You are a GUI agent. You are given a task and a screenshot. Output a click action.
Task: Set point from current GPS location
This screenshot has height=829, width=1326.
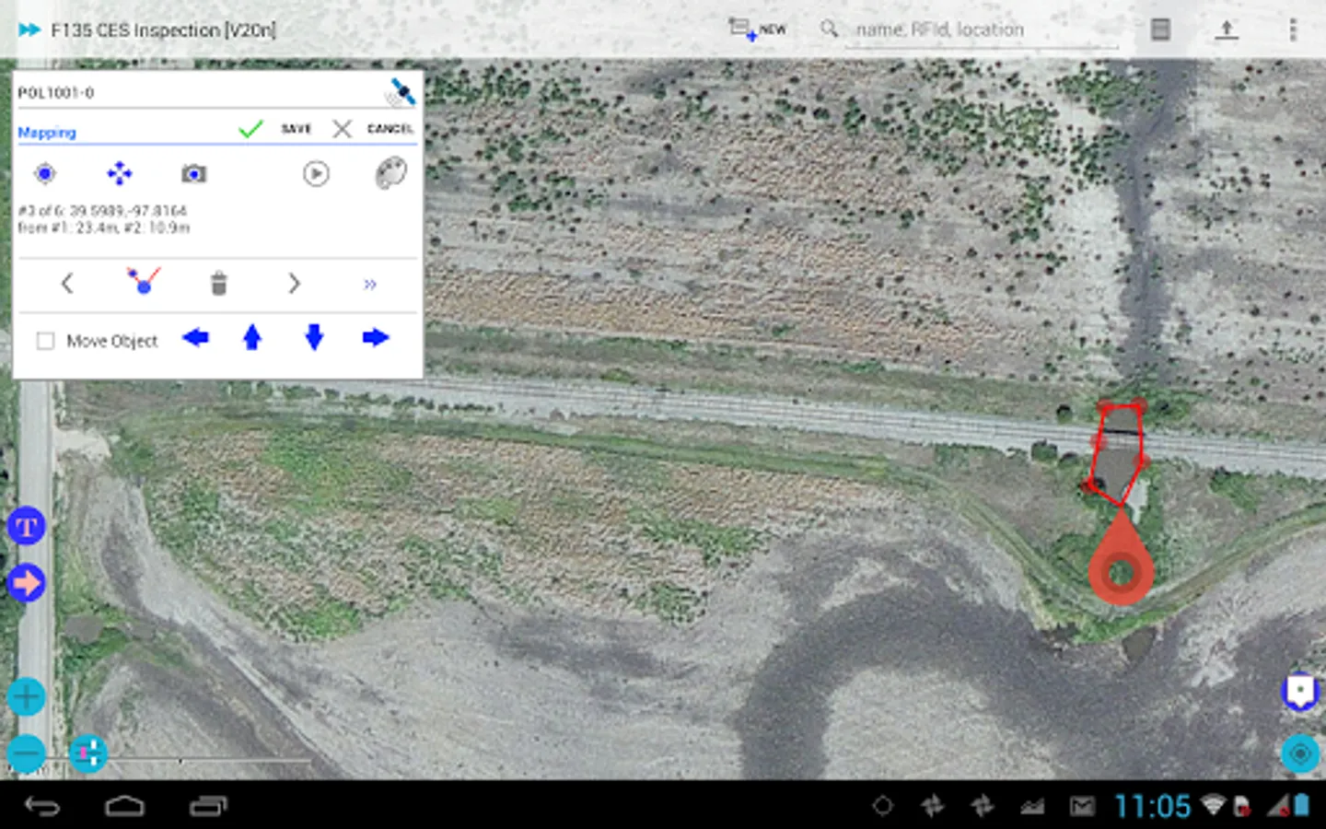coord(45,173)
